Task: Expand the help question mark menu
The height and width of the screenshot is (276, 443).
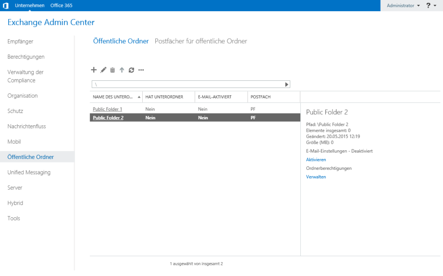Action: pos(431,6)
